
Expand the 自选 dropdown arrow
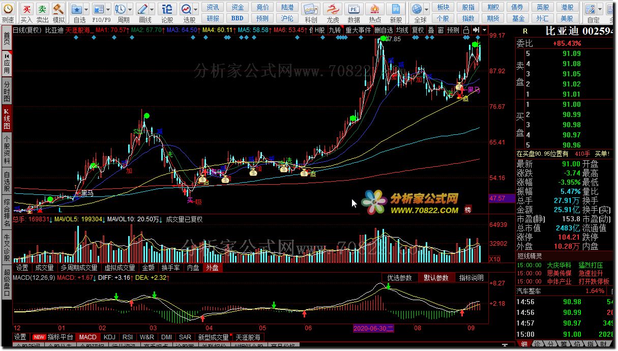(86, 9)
